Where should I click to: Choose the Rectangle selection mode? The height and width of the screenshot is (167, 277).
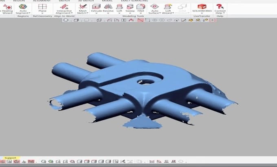147,20
